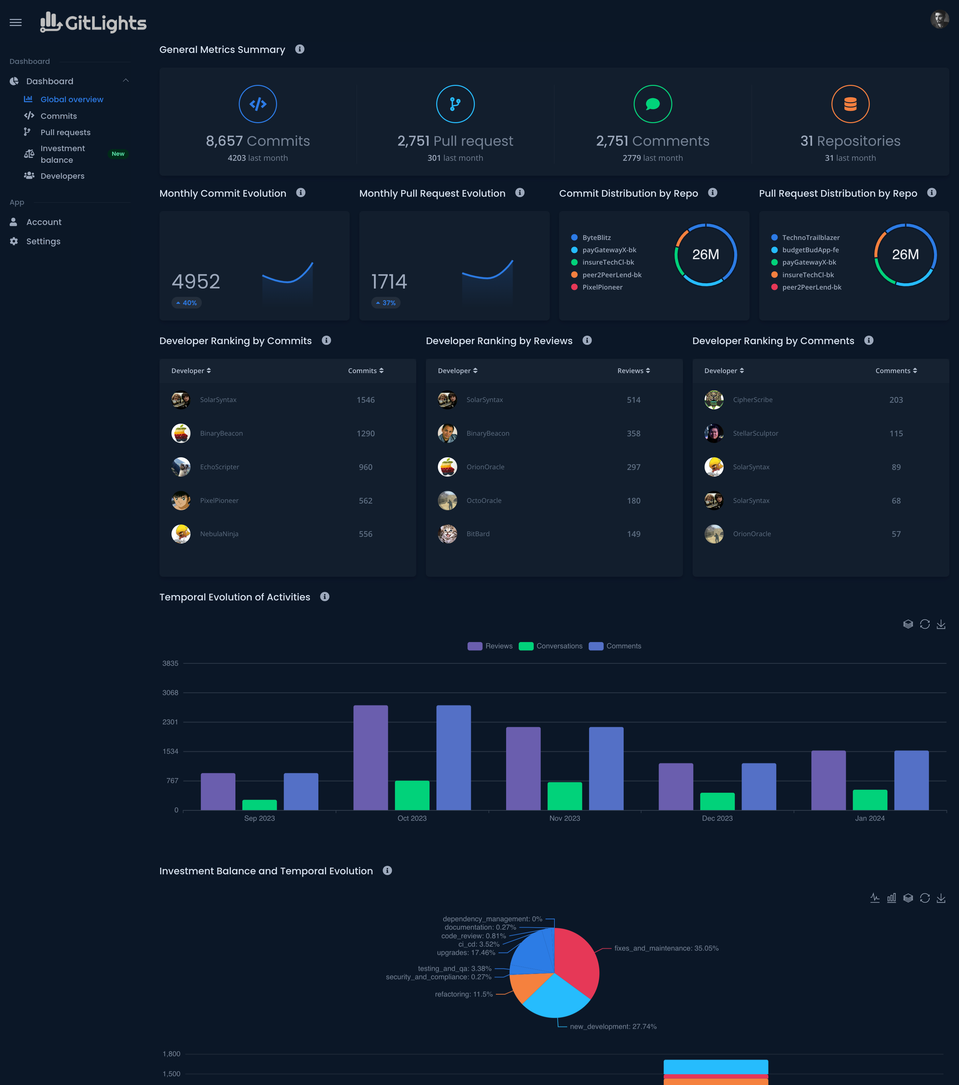Click download icon on Temporal Evolution chart
The height and width of the screenshot is (1085, 959).
click(x=940, y=624)
